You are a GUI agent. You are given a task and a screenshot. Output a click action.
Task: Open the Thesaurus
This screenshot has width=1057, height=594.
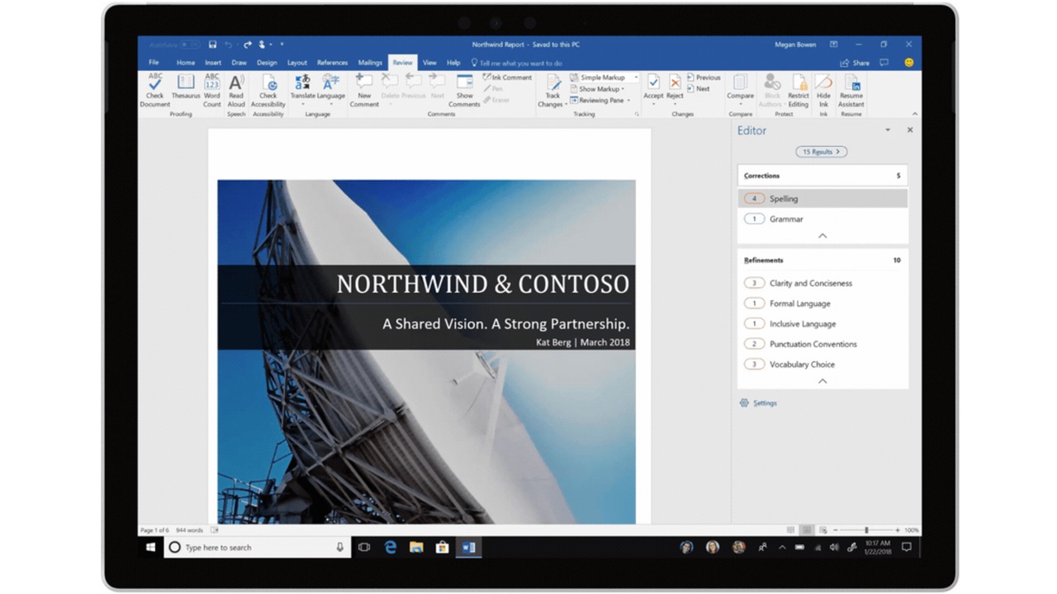[x=185, y=91]
